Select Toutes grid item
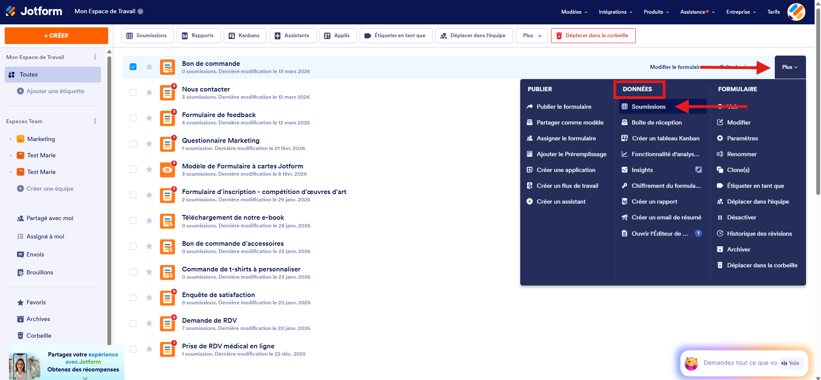The width and height of the screenshot is (821, 380). click(53, 74)
